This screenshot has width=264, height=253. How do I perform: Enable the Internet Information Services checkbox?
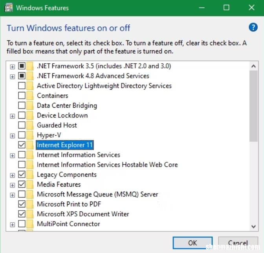(22, 154)
